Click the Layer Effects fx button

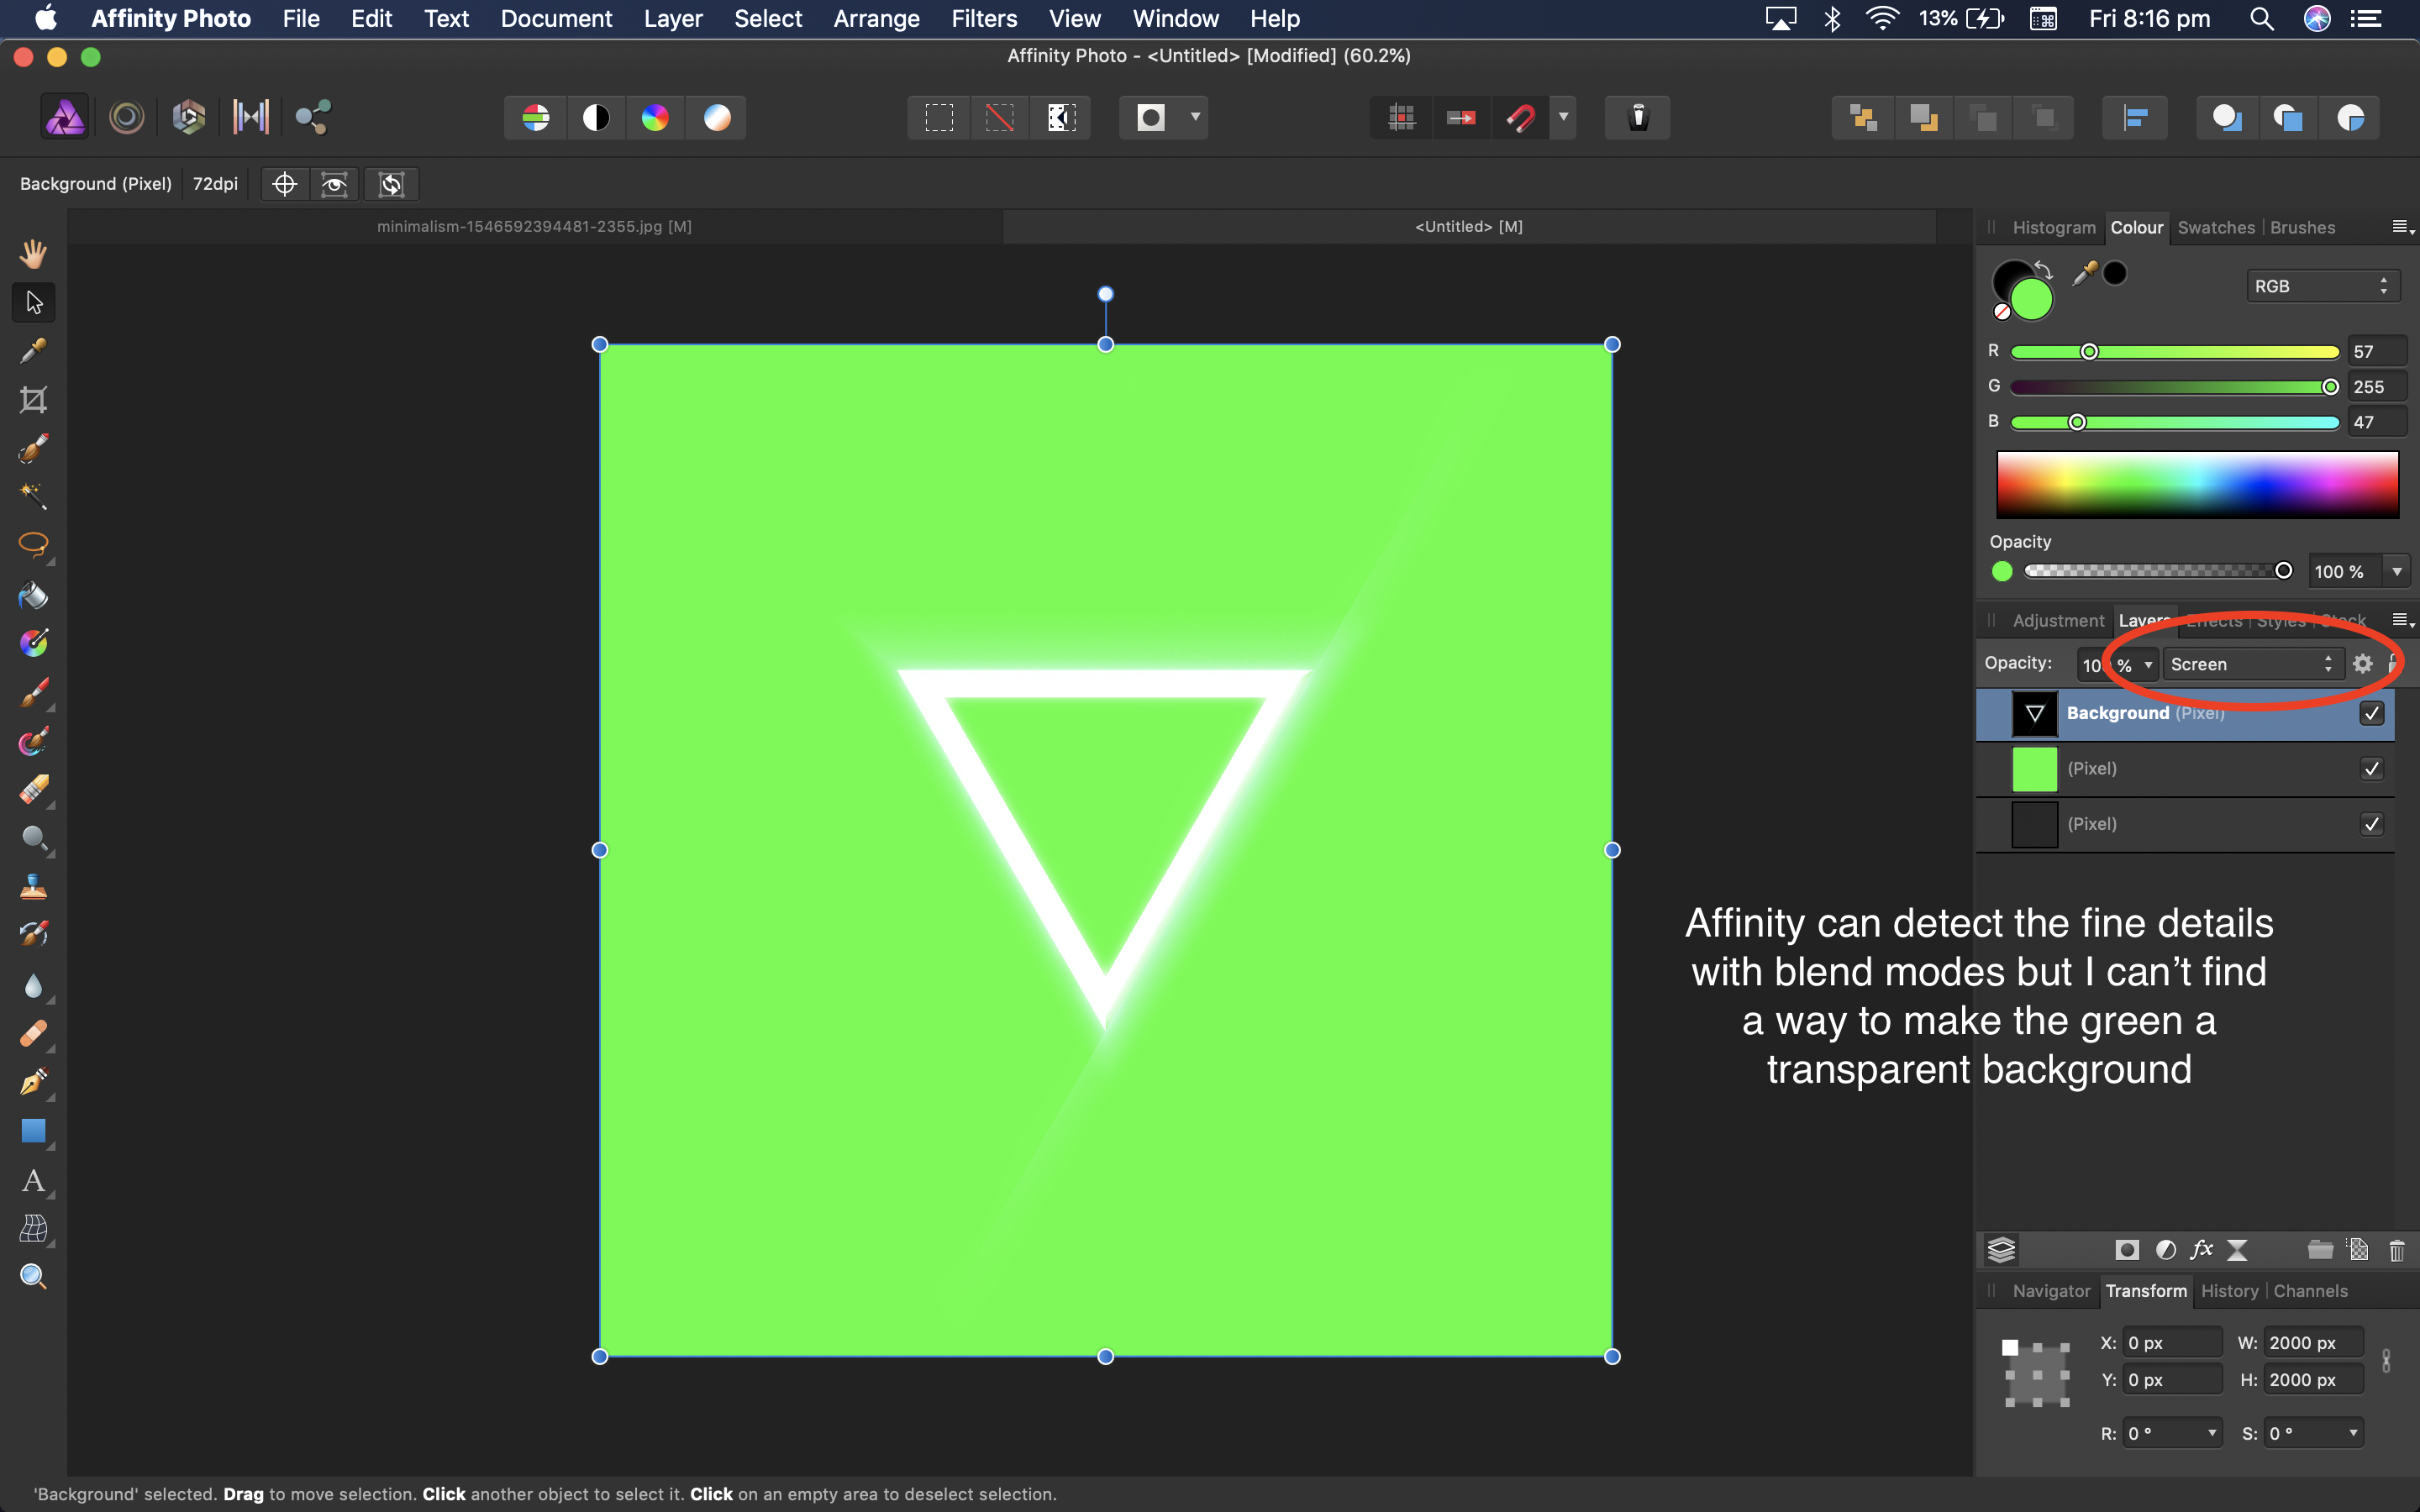pos(2201,1250)
